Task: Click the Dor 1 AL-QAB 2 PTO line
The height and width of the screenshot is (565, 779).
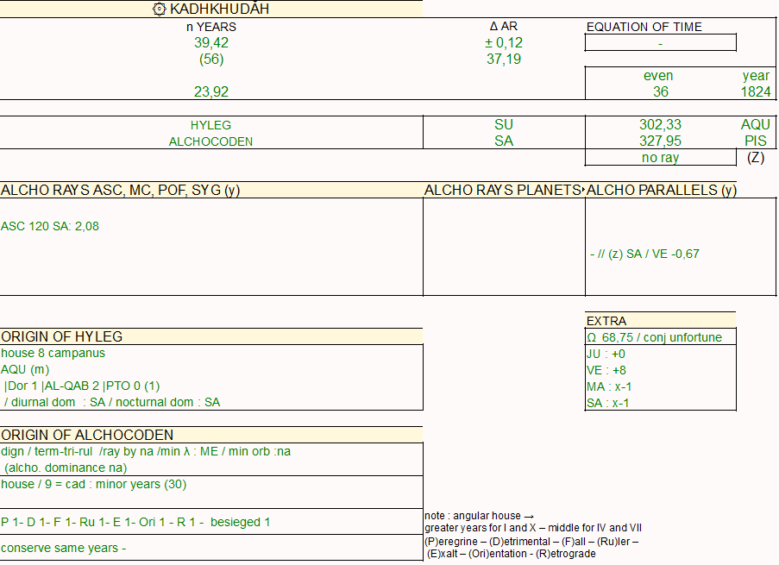Action: (x=81, y=386)
